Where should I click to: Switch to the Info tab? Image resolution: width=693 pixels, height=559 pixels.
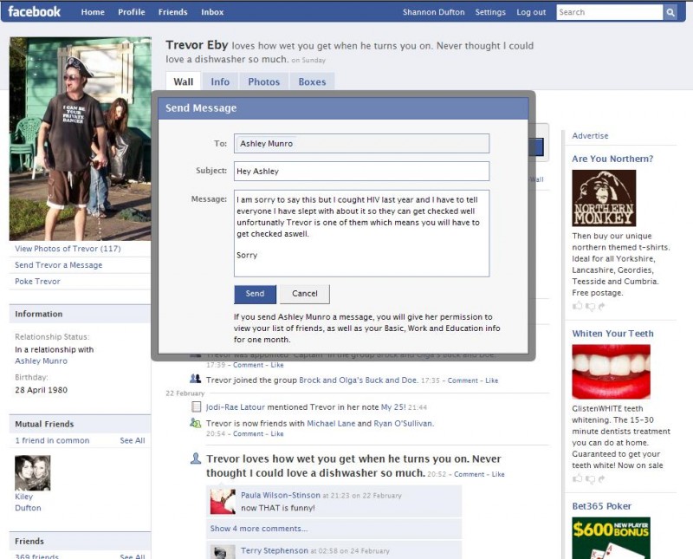tap(220, 81)
